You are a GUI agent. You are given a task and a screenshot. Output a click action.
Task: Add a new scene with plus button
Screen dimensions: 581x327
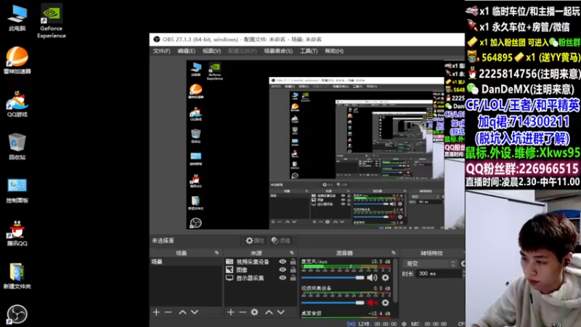pyautogui.click(x=156, y=312)
